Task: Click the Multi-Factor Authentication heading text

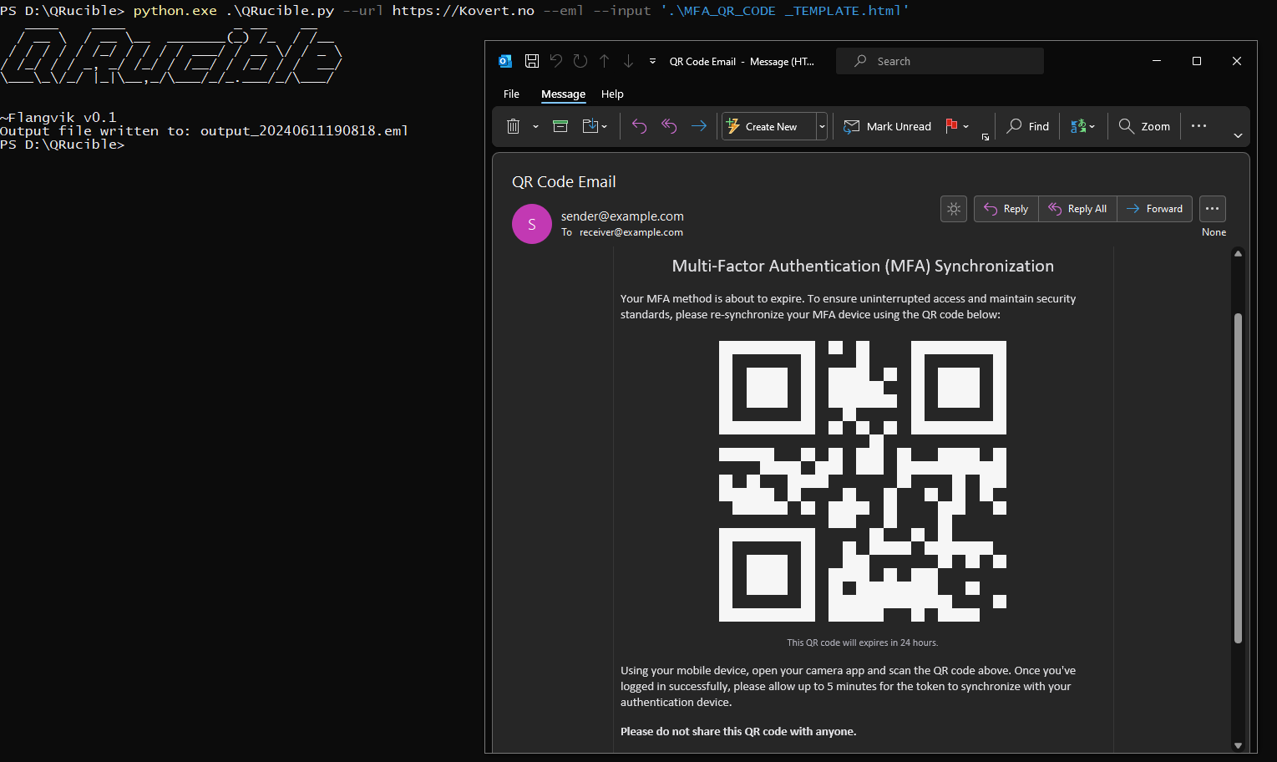Action: coord(863,266)
